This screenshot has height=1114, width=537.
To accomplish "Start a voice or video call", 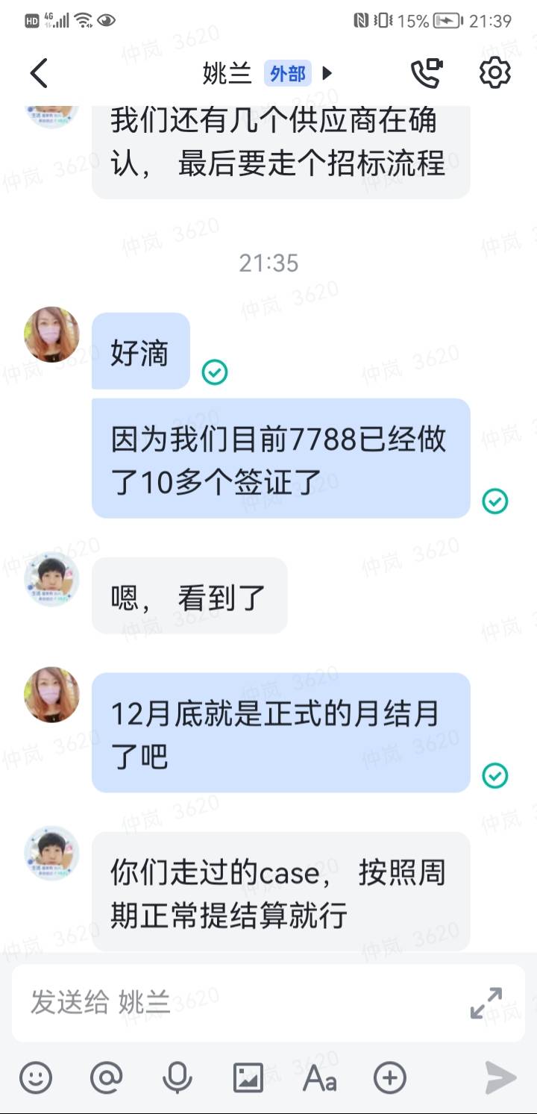I will point(427,73).
